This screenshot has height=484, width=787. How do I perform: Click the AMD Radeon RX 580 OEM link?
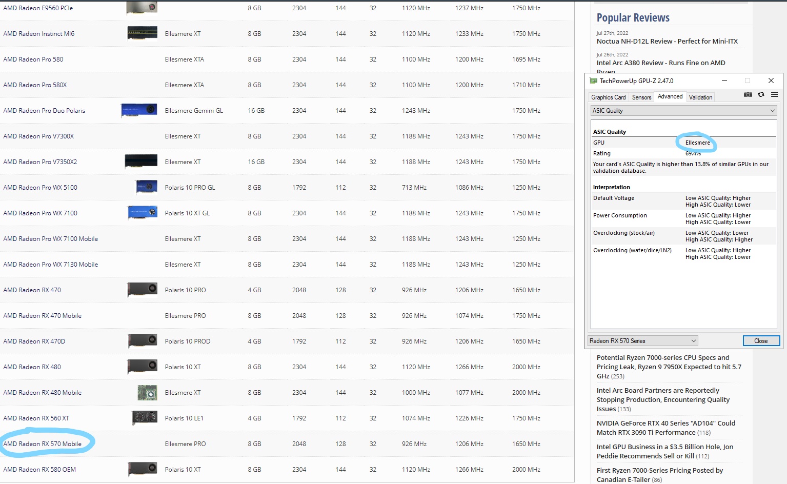[x=39, y=470]
